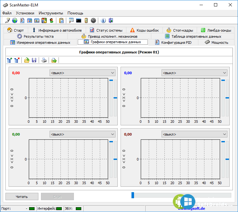
Task: Click the save floppy disk icon
Action: click(34, 60)
